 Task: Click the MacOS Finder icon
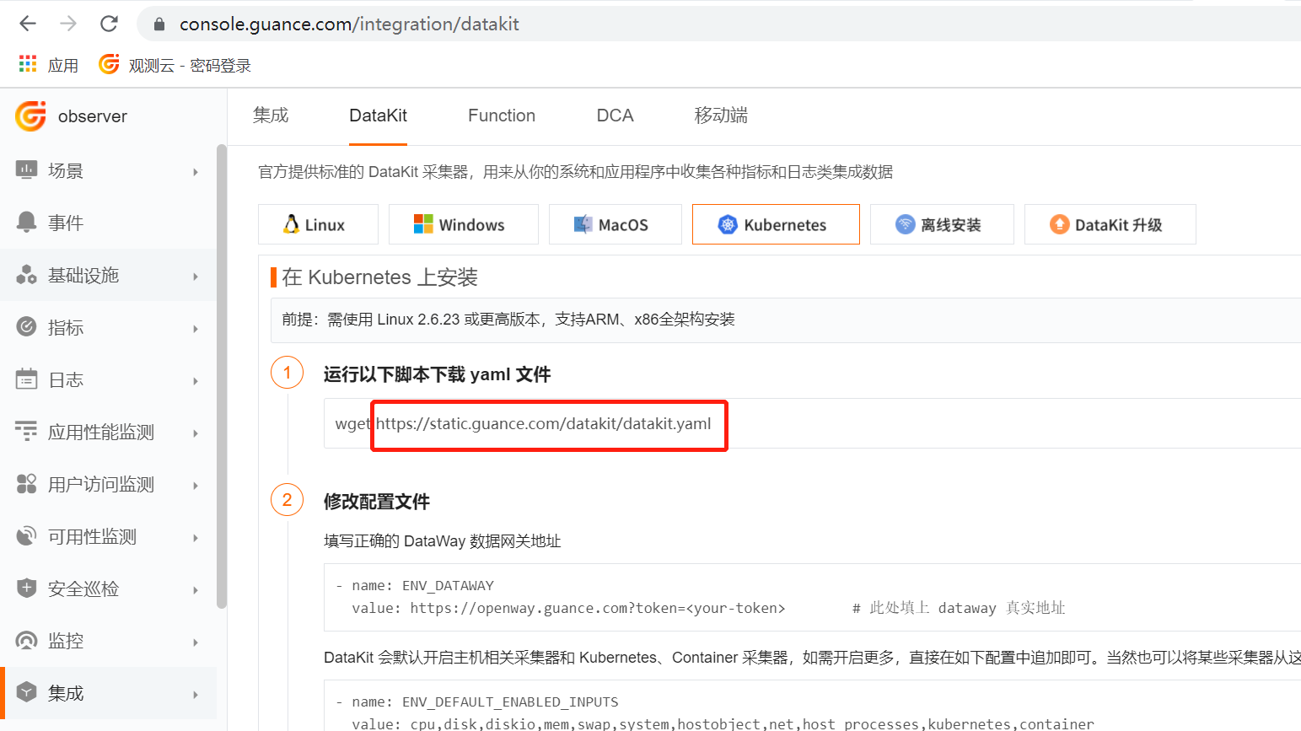583,224
